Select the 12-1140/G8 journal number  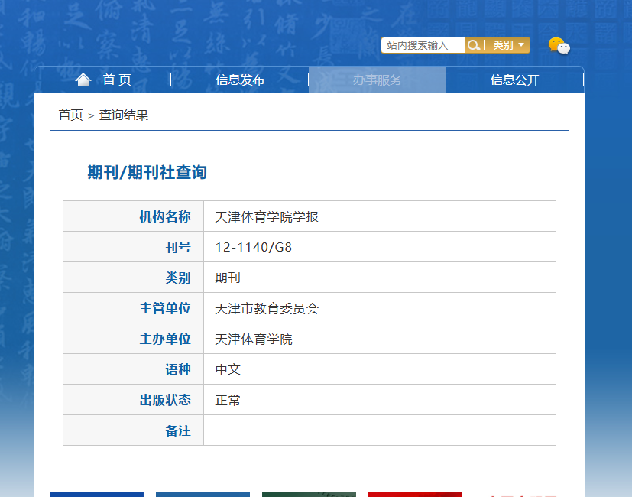(x=254, y=247)
